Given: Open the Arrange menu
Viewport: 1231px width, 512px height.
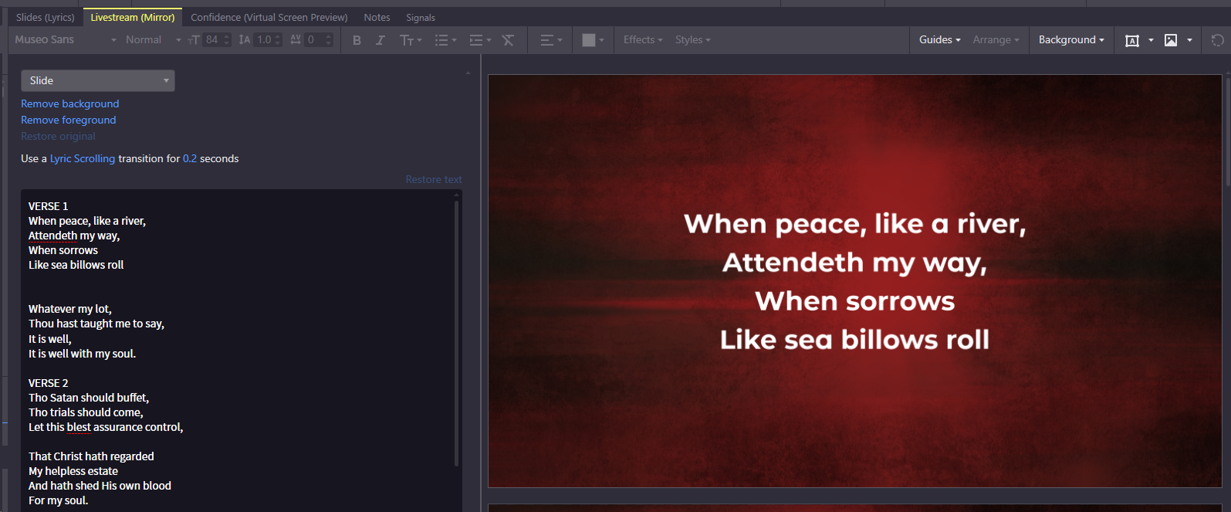Looking at the screenshot, I should tap(996, 39).
